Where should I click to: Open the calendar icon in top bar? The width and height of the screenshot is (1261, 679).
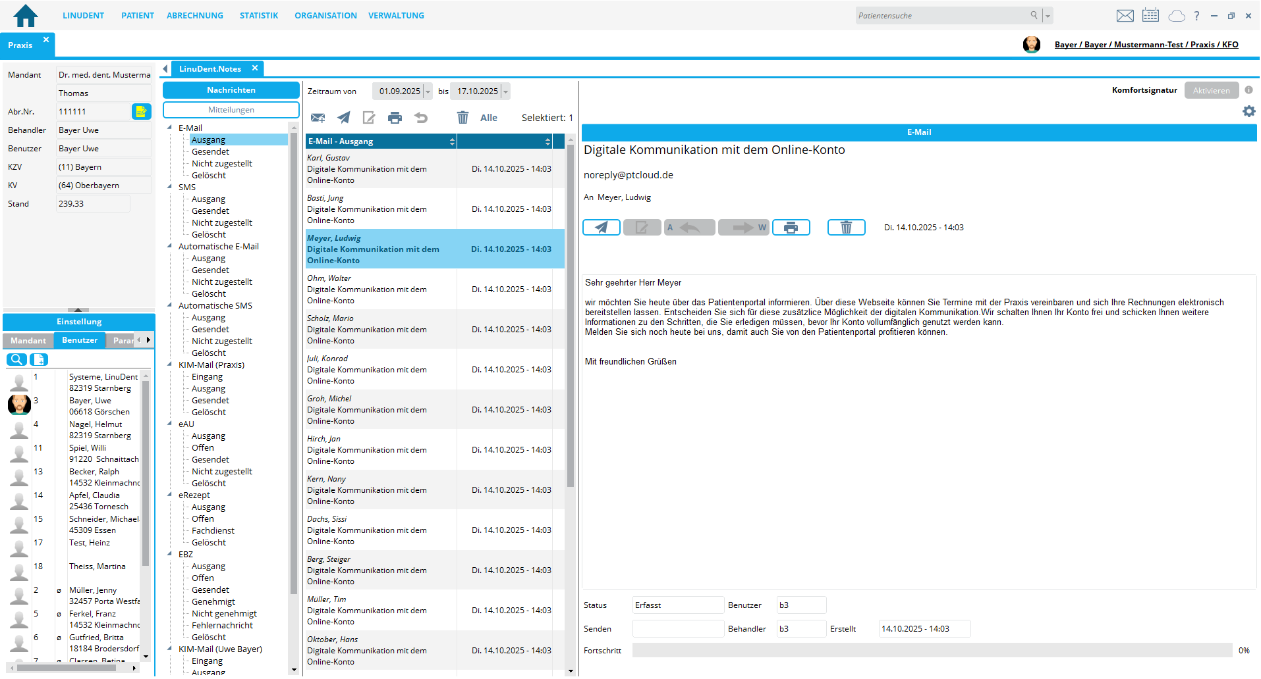click(1150, 16)
